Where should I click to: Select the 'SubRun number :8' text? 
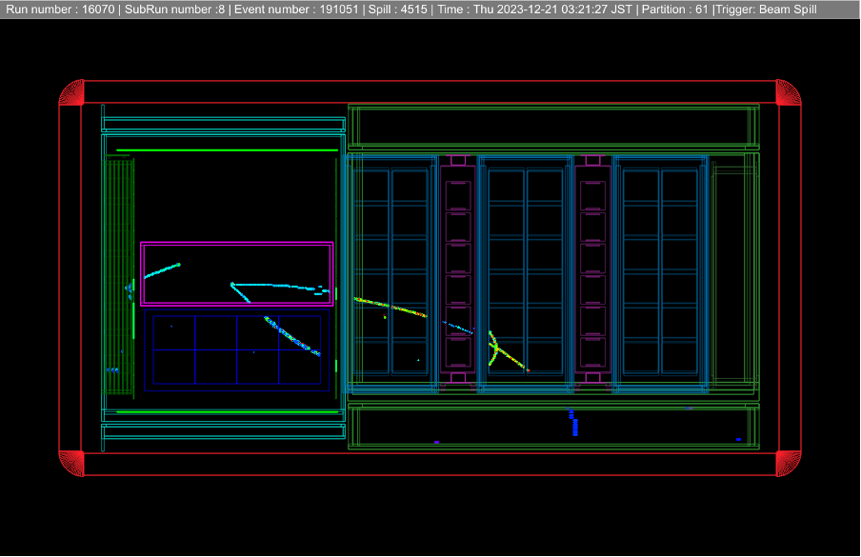[x=174, y=10]
